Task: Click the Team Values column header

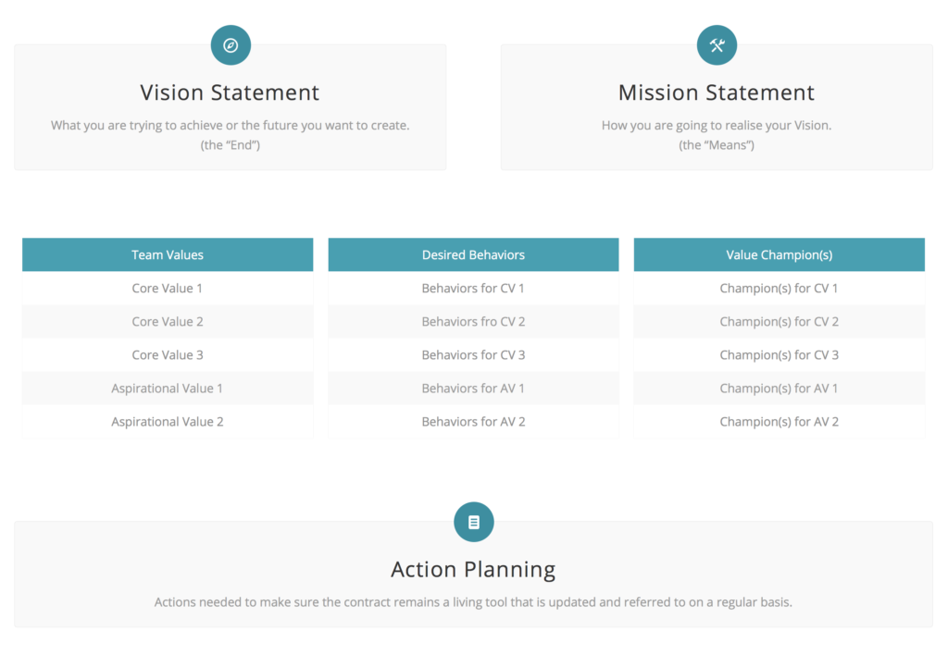Action: tap(168, 254)
